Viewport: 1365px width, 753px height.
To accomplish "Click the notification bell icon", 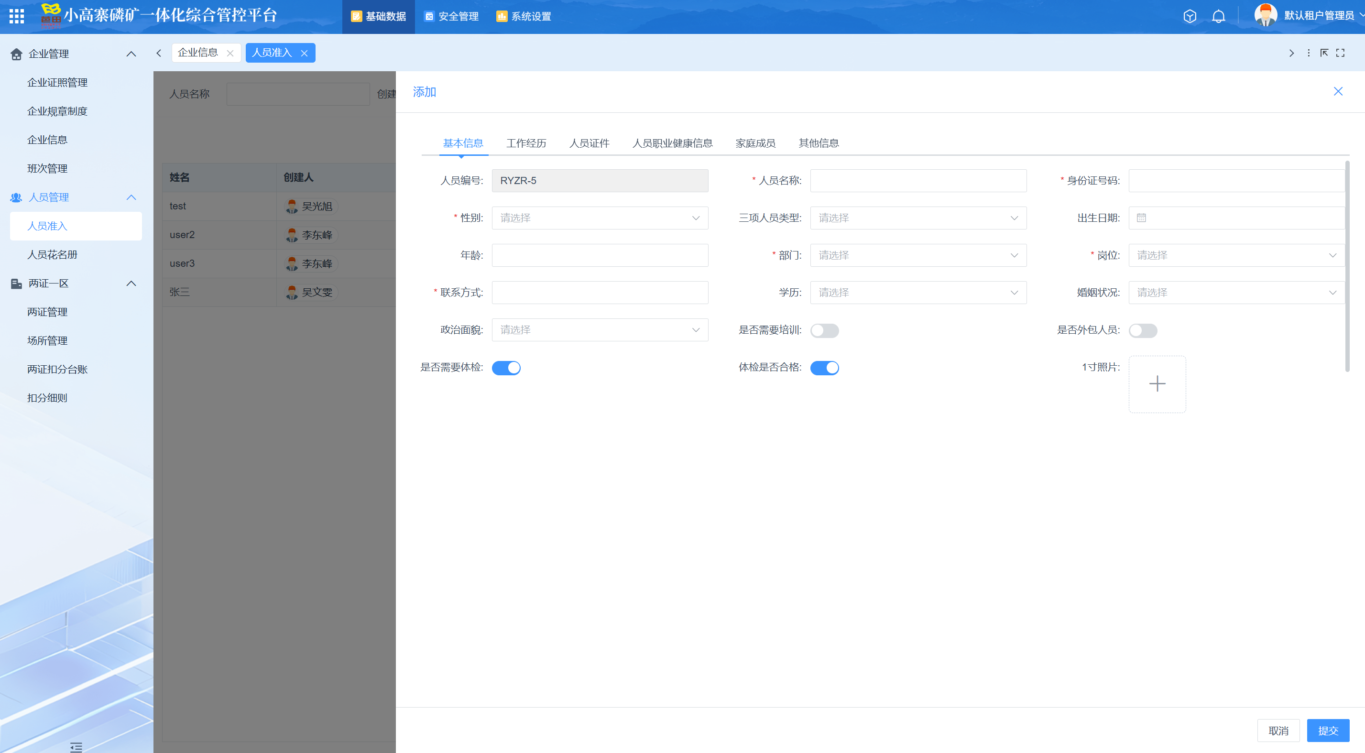I will pos(1218,16).
